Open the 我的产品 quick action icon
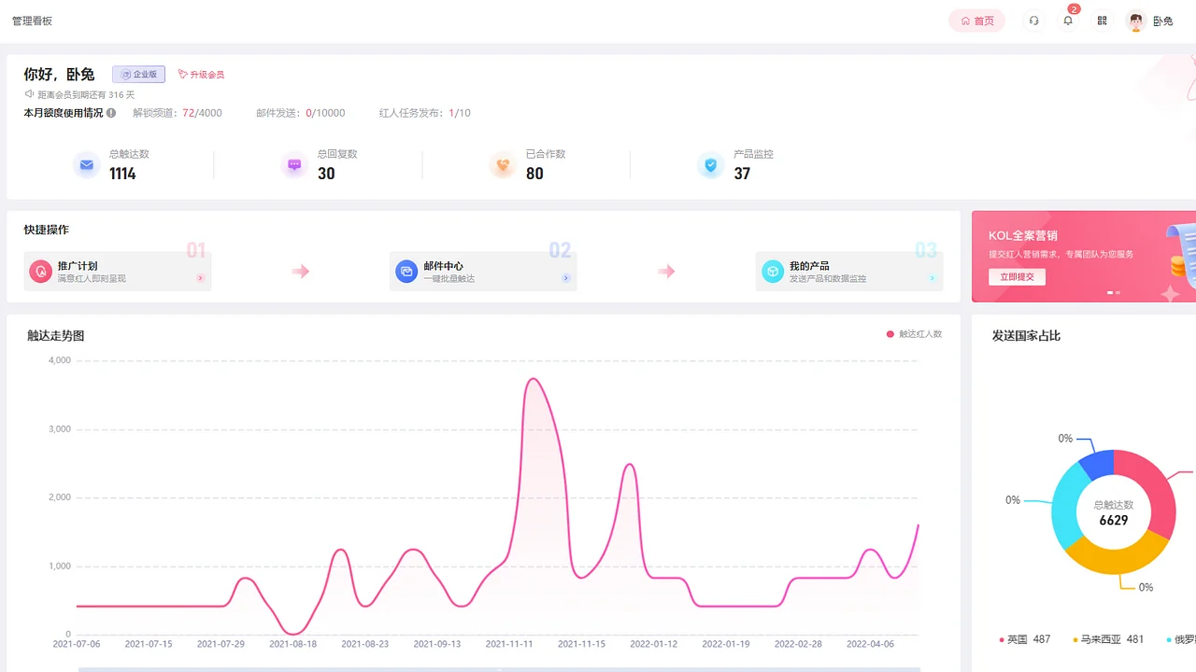Image resolution: width=1196 pixels, height=672 pixels. pos(772,271)
